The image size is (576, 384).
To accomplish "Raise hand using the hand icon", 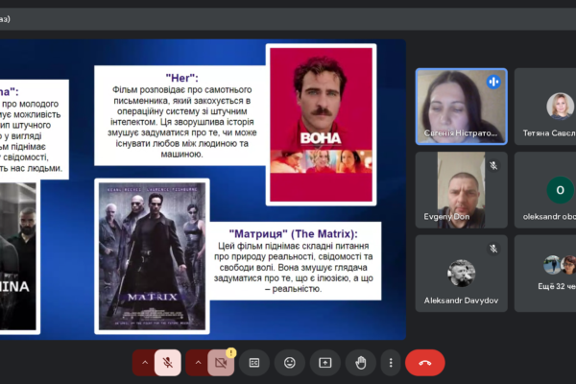I will (361, 363).
